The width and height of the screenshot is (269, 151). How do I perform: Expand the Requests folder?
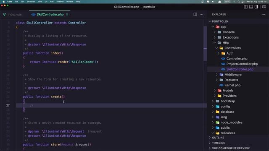tap(216, 80)
